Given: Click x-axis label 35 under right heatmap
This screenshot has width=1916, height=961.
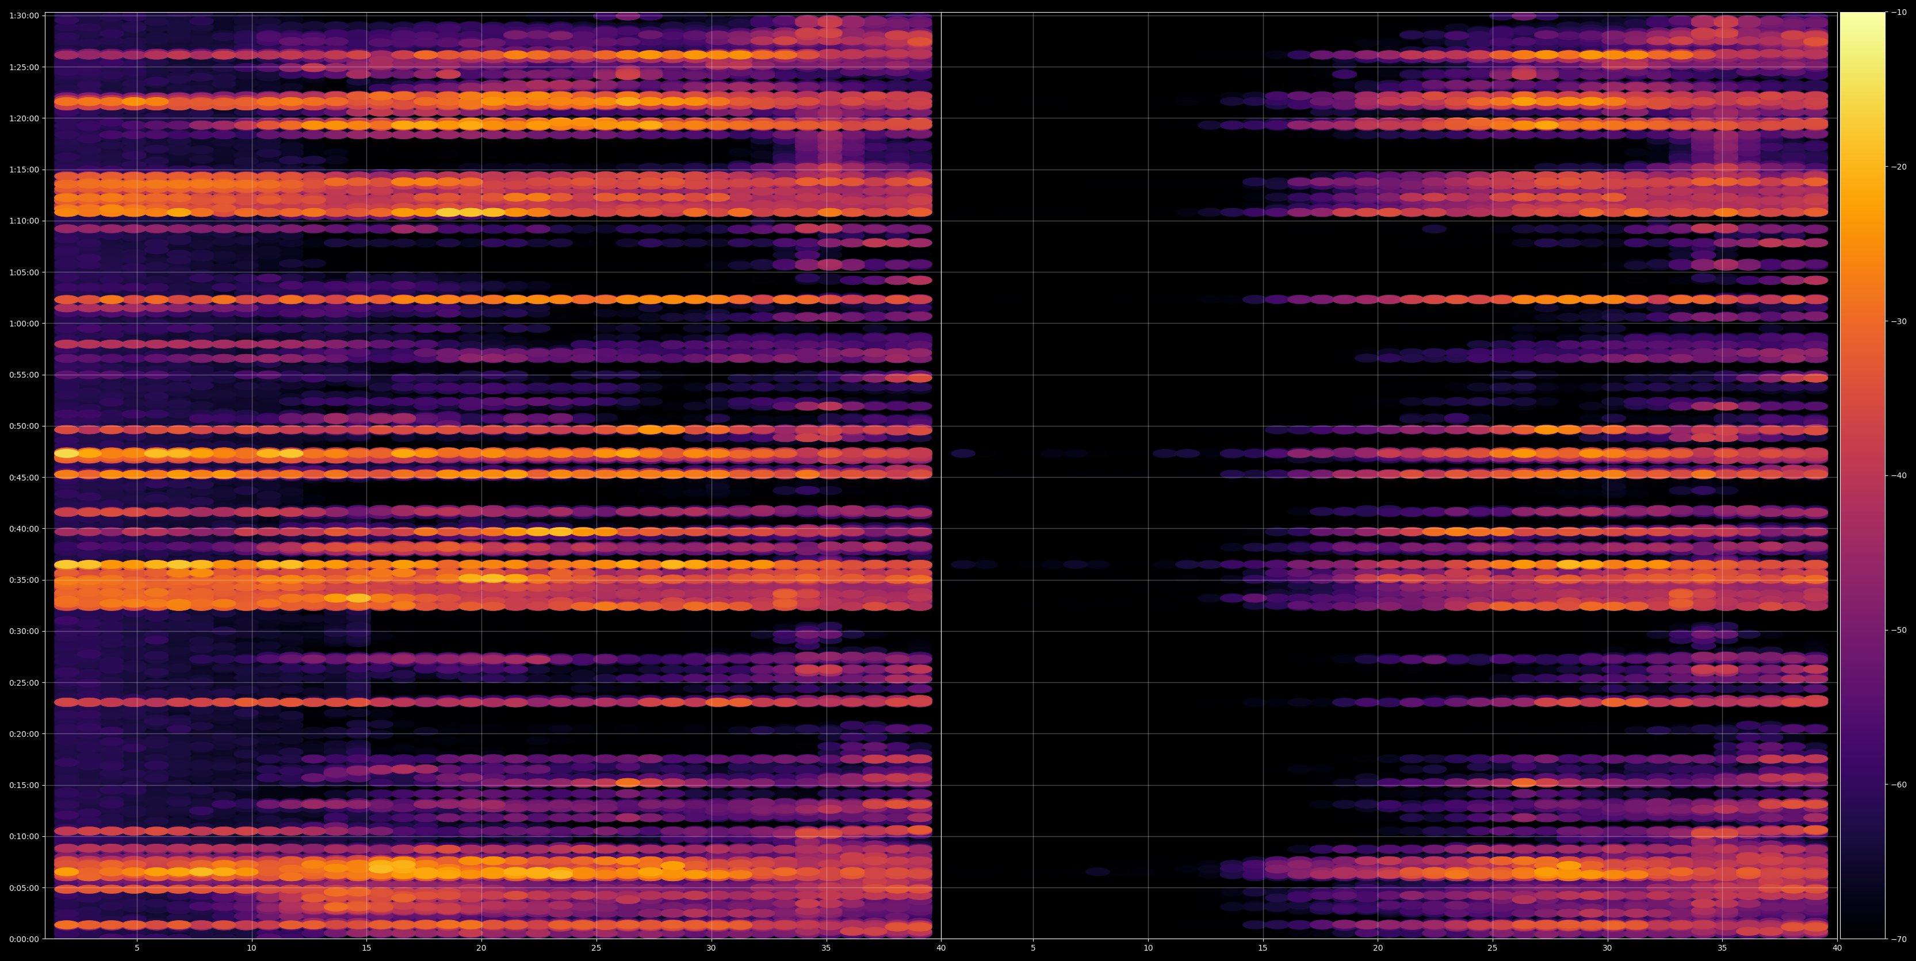Looking at the screenshot, I should (1722, 948).
